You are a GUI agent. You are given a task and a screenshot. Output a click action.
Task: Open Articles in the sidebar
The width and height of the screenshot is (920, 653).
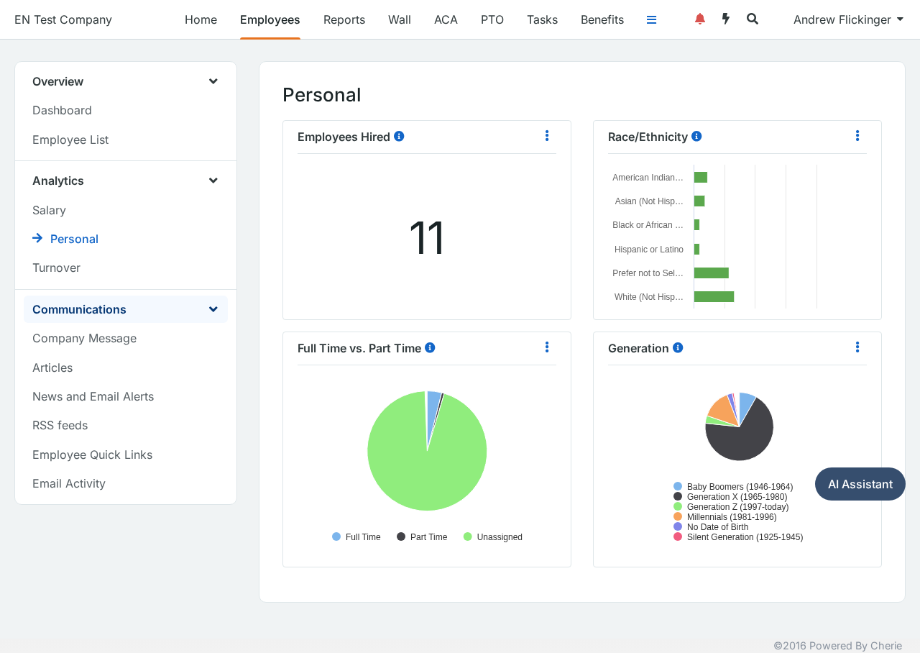[52, 367]
